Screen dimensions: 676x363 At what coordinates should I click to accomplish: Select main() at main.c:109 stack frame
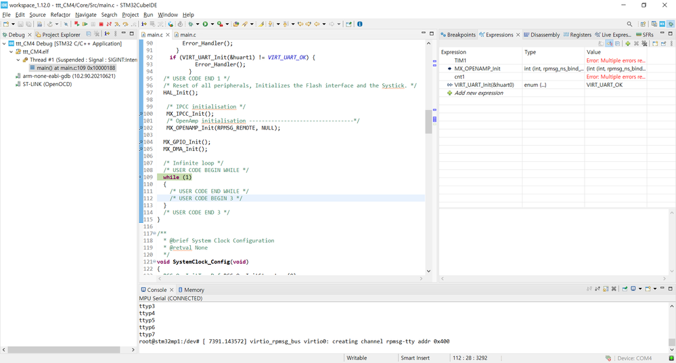click(x=76, y=68)
